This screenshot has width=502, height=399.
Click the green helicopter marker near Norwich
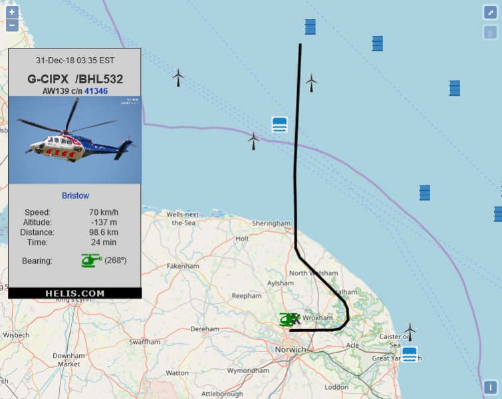[x=289, y=319]
